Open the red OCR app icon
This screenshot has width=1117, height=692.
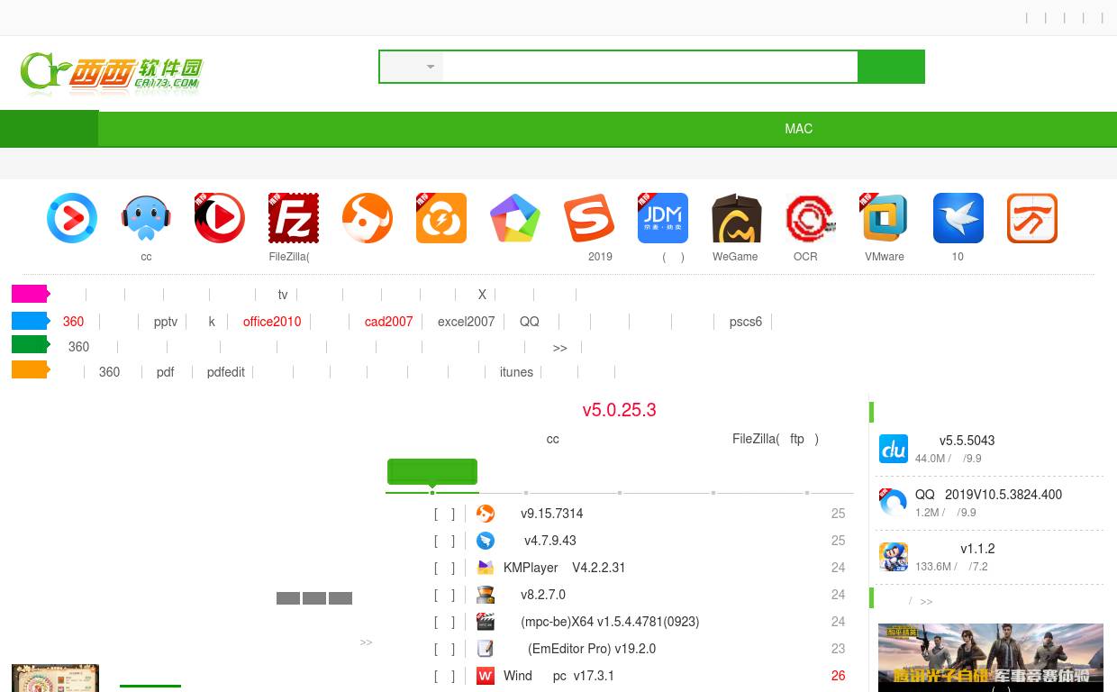point(811,218)
